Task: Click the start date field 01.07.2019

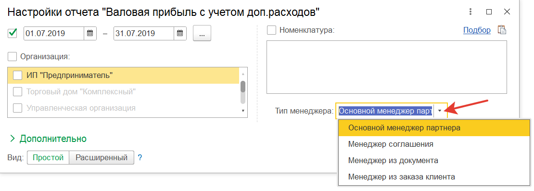Action: [x=54, y=33]
